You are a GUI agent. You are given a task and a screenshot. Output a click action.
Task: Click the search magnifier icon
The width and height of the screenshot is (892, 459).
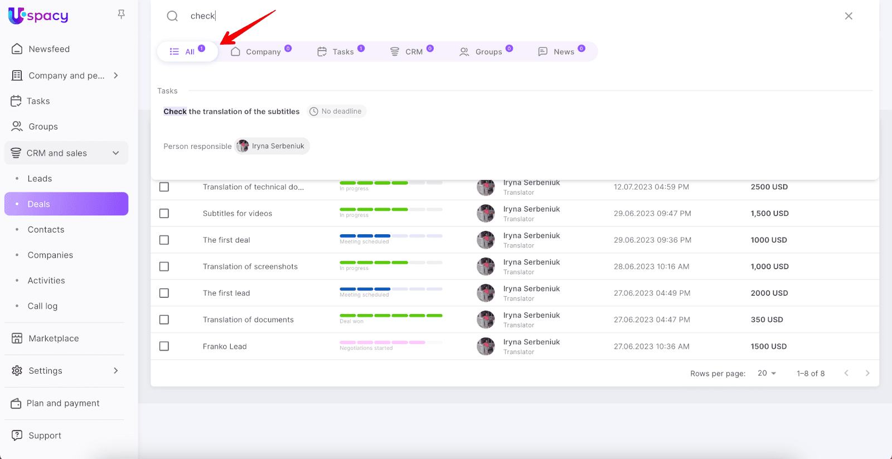pos(172,16)
